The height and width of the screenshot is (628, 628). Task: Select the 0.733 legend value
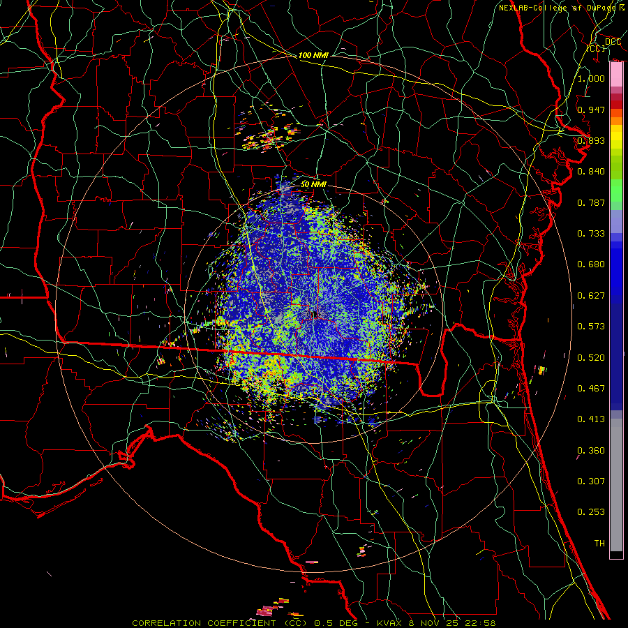click(591, 233)
